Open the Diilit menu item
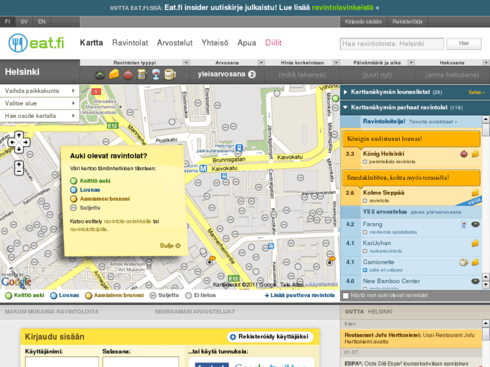 (274, 43)
